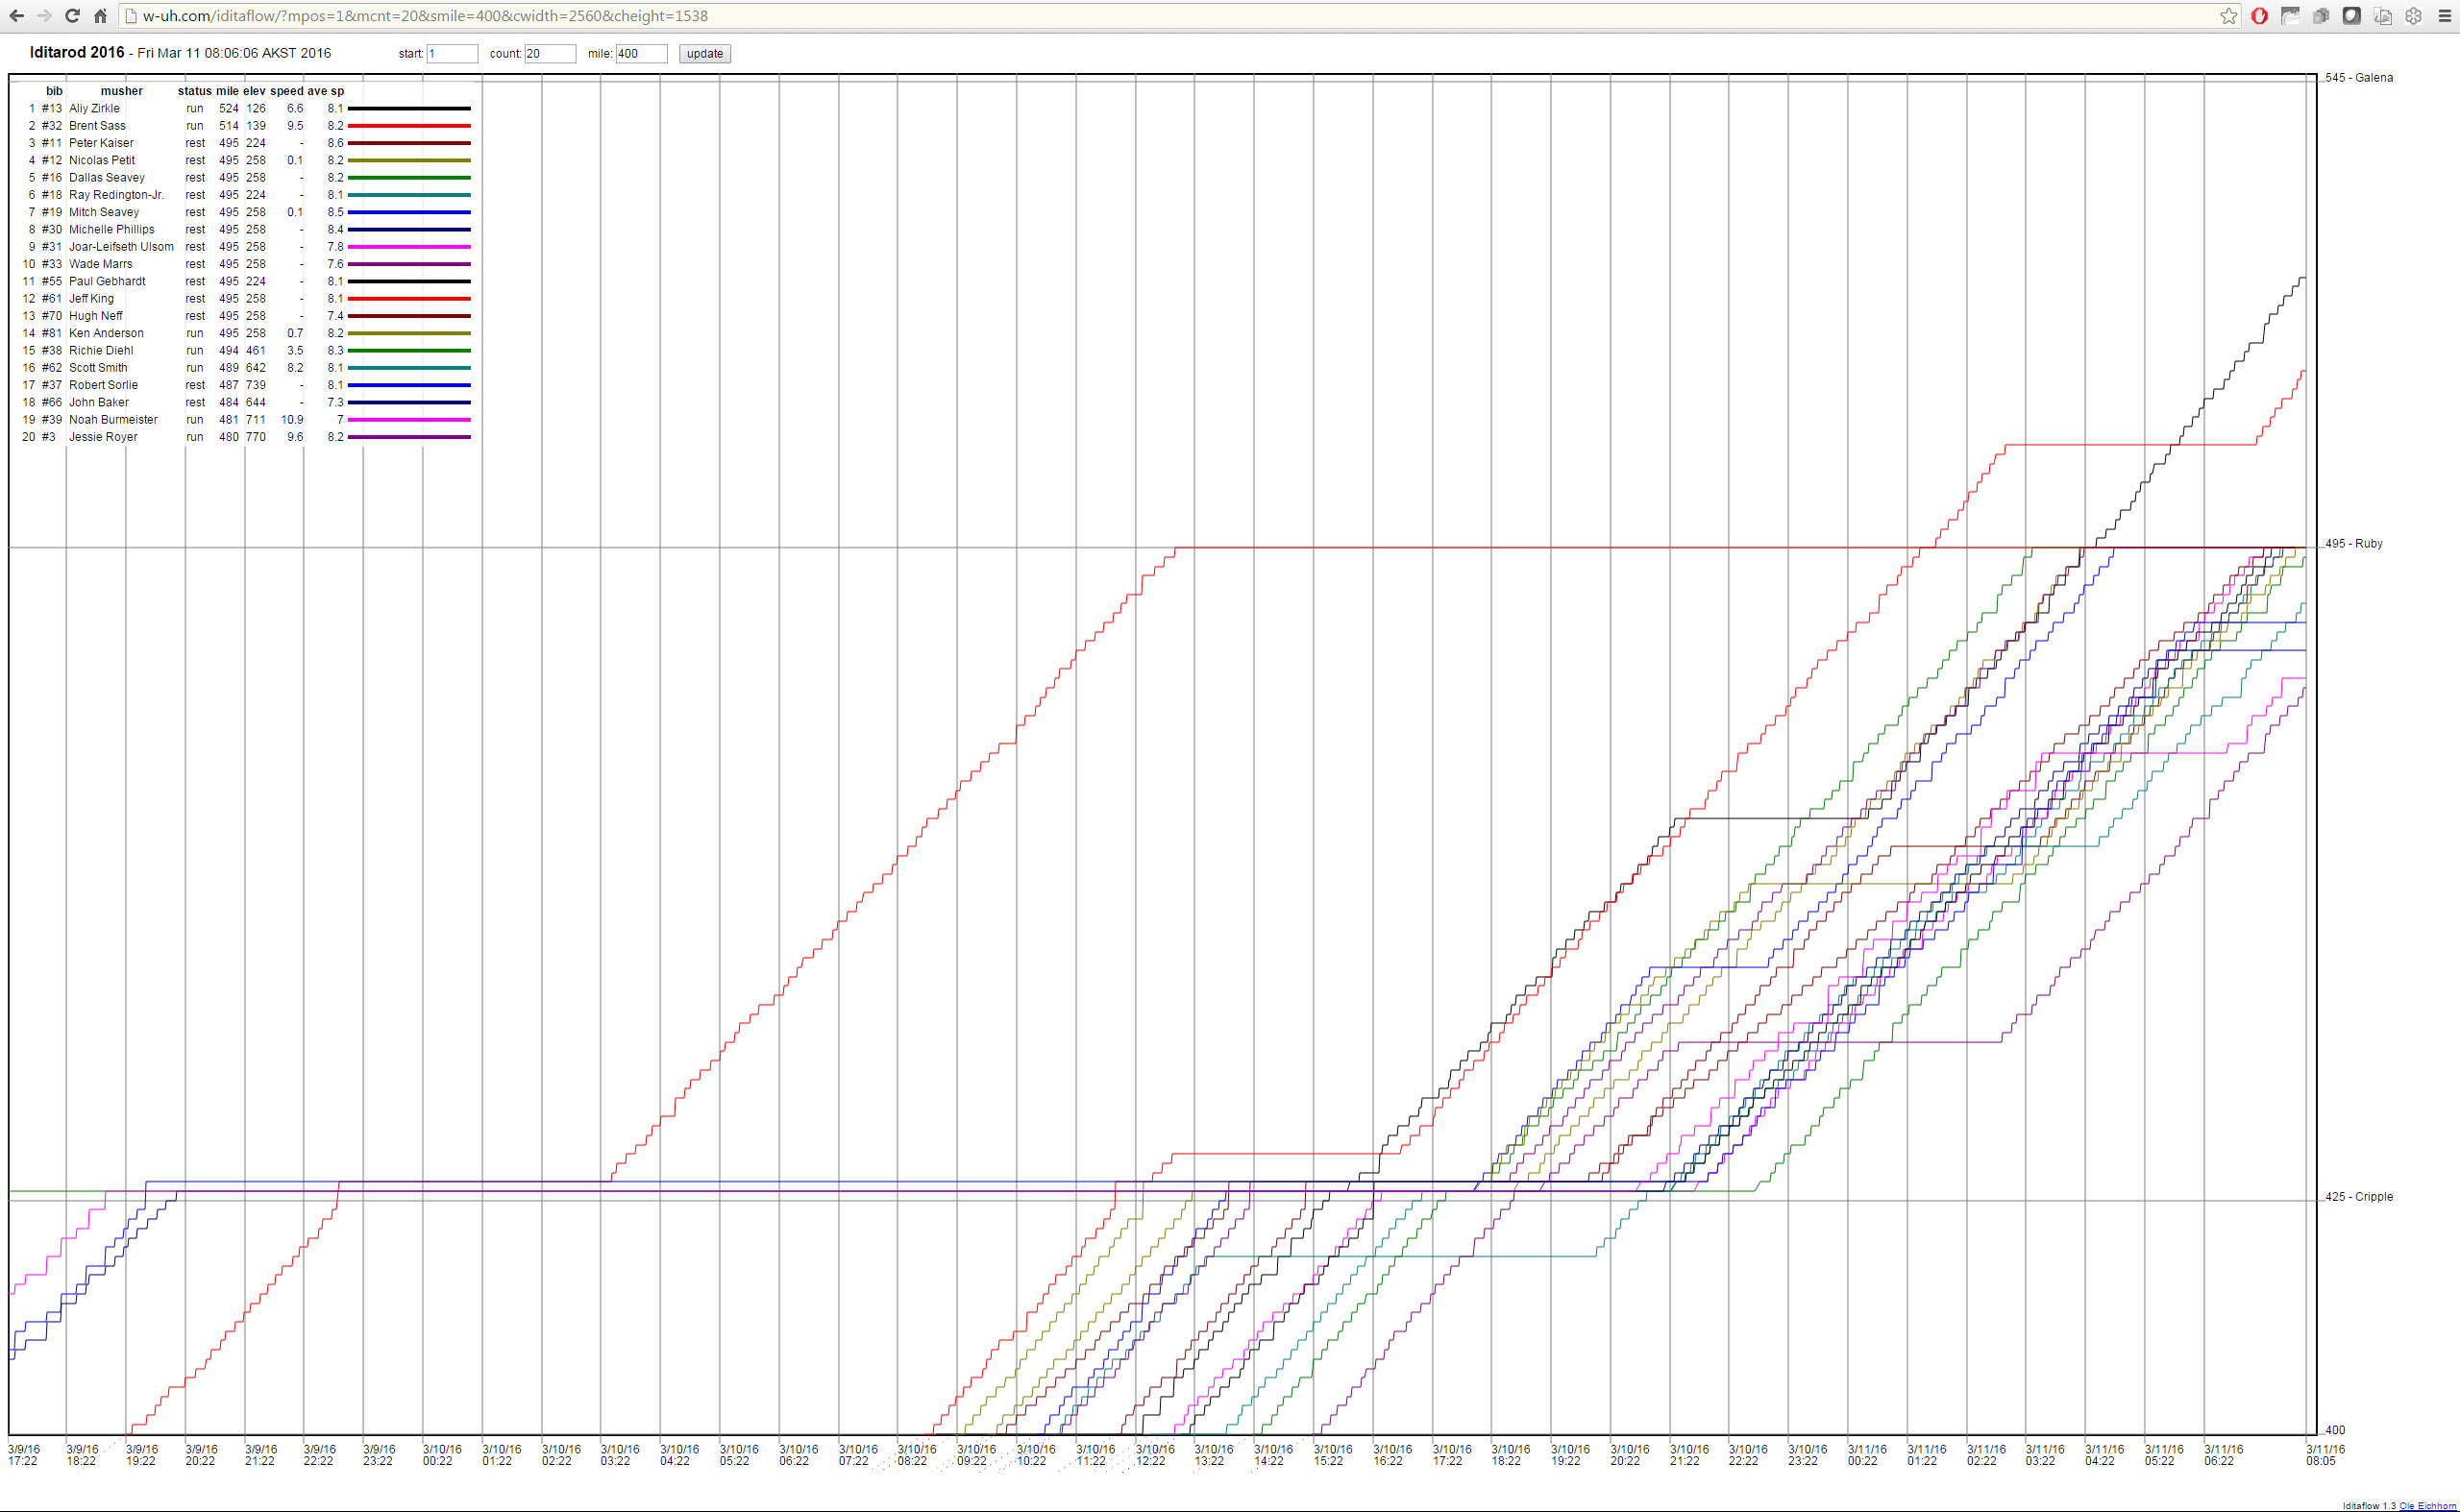
Task: Open the flower-shaped extension icon
Action: coord(2414,16)
